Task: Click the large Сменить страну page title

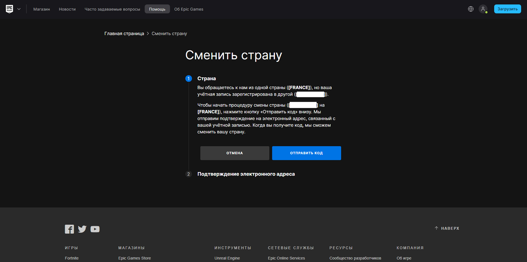Action: tap(234, 55)
